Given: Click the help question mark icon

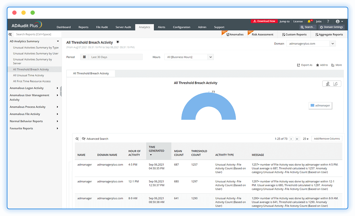Looking at the screenshot, I should coord(328,21).
